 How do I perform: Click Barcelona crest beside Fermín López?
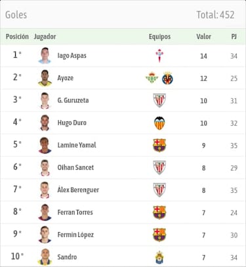pyautogui.click(x=159, y=235)
